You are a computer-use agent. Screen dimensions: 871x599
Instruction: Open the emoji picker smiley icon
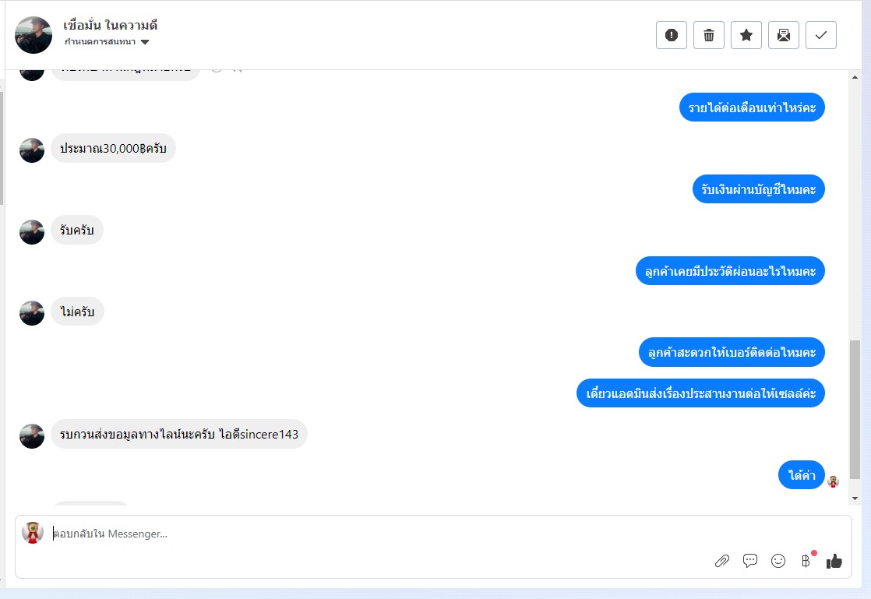pos(778,561)
